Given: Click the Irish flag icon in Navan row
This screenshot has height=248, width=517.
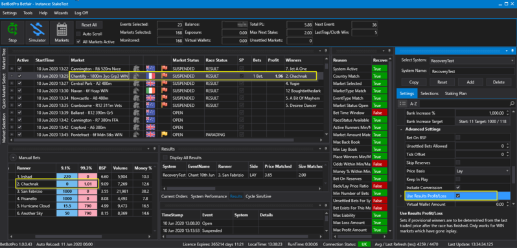Looking at the screenshot, I should (x=150, y=91).
